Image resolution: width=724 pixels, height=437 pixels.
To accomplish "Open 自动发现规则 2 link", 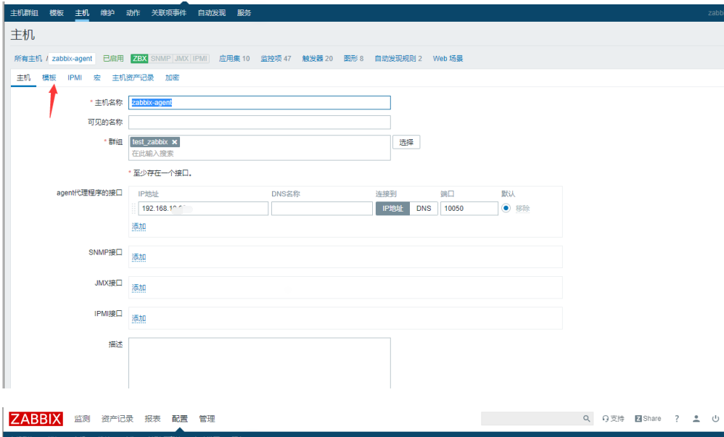I will [x=398, y=59].
